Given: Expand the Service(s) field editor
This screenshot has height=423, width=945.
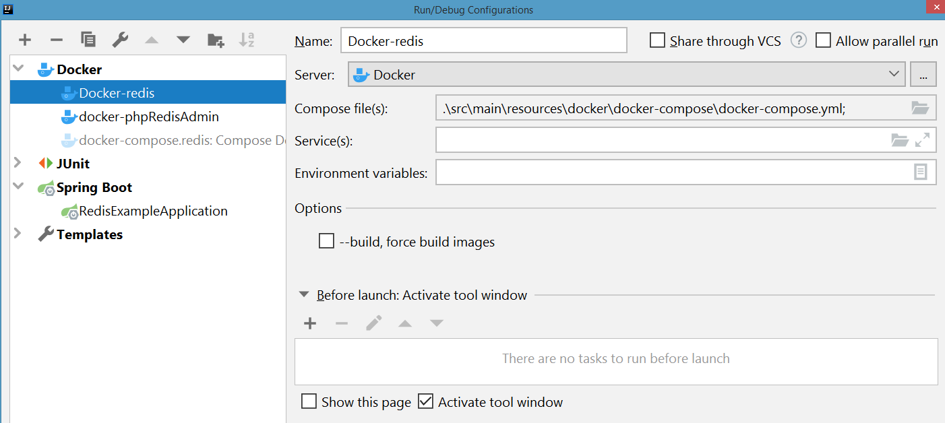Looking at the screenshot, I should tap(922, 140).
